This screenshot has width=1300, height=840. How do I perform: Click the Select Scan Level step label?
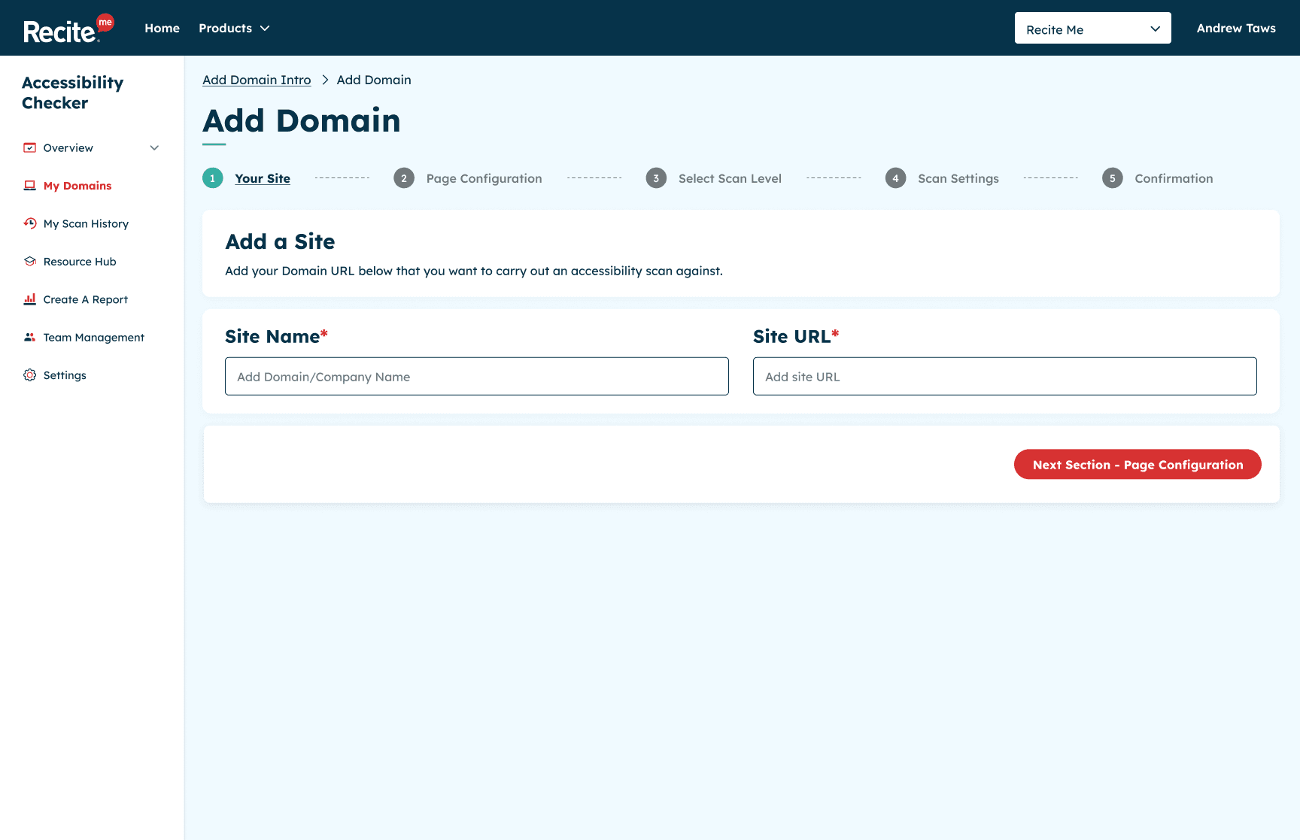point(730,178)
